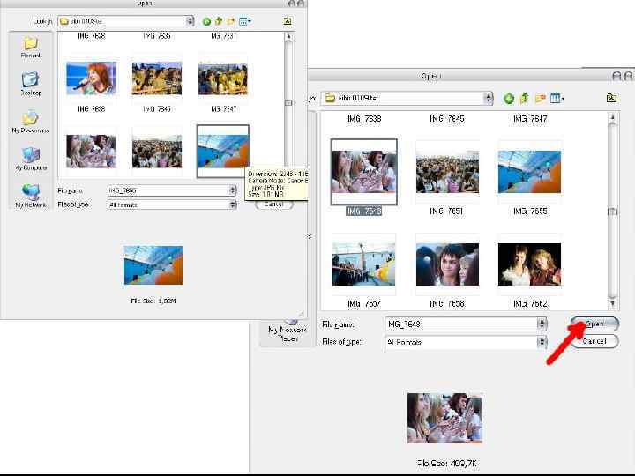Screen dimensions: 635x476
Task: Click green Back arrow in left Open dialog
Action: tap(206, 21)
